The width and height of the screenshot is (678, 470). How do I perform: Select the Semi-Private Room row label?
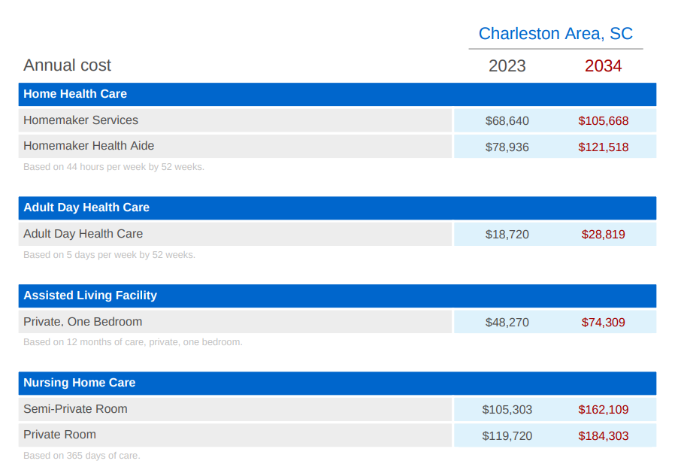[75, 409]
